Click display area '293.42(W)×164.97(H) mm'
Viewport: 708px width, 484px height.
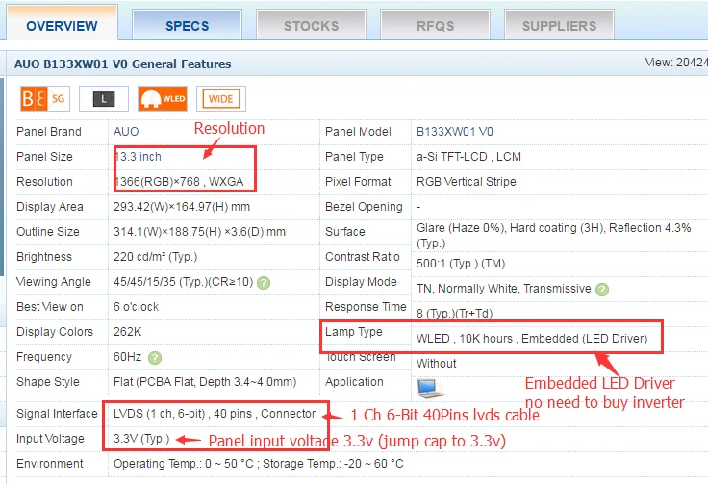[182, 206]
